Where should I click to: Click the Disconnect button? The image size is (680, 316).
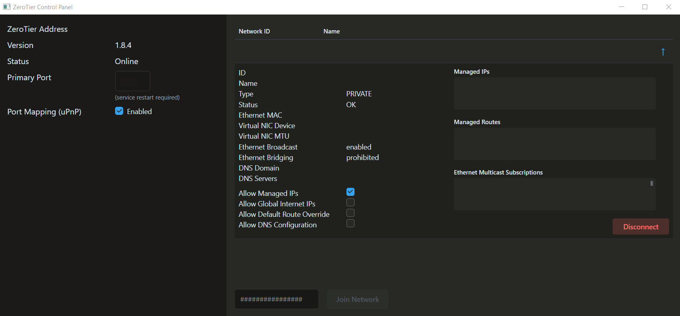[640, 227]
